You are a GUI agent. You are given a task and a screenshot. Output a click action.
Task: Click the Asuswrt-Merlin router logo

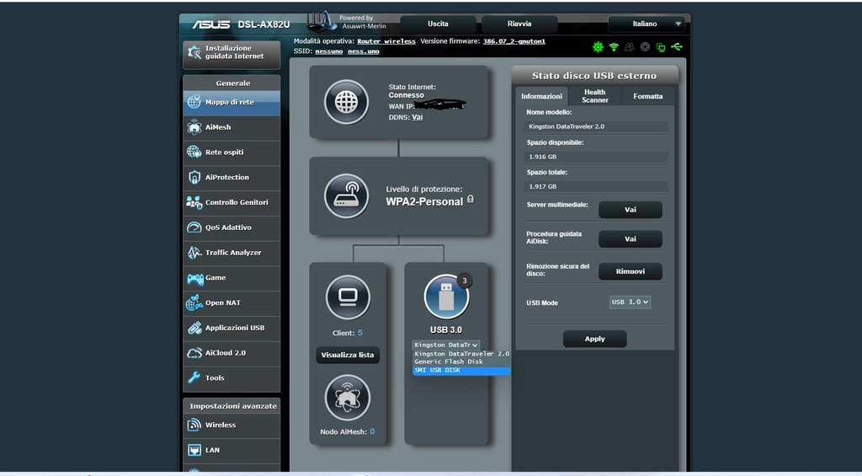(322, 21)
